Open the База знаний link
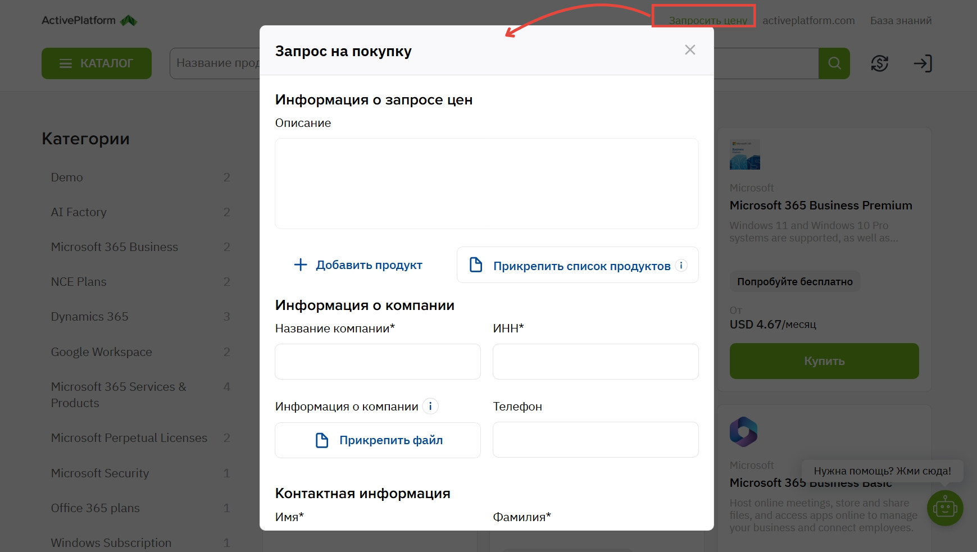 tap(901, 21)
